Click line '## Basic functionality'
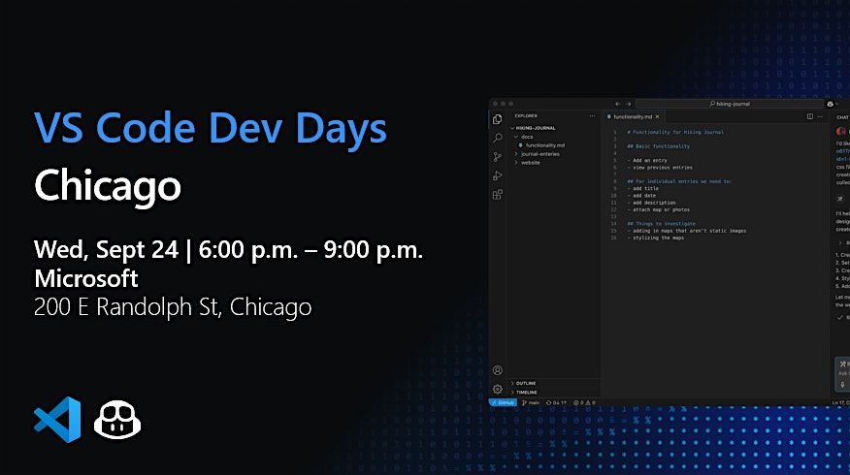The height and width of the screenshot is (475, 850). 659,146
